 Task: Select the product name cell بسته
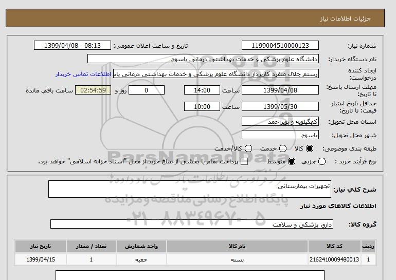237,259
